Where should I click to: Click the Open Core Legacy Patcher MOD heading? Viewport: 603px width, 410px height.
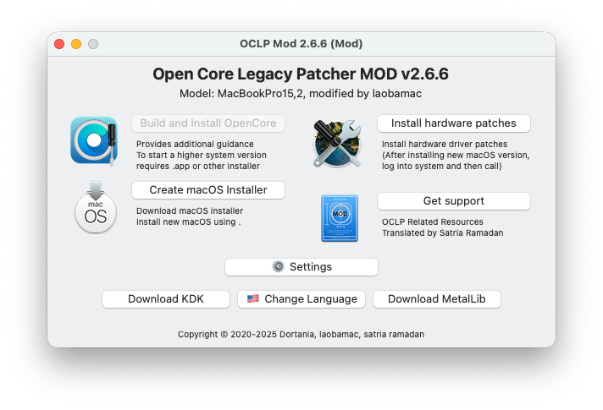click(x=301, y=74)
